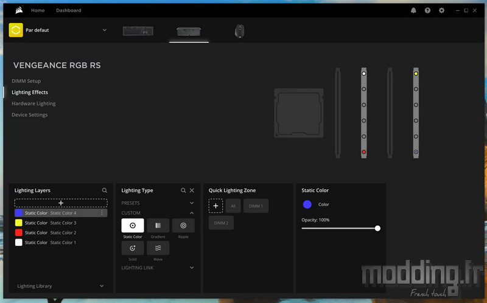The width and height of the screenshot is (487, 303).
Task: Open the Par defaut profile dropdown
Action: (104, 30)
